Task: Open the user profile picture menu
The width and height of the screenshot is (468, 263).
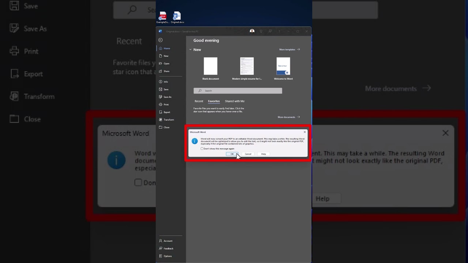Action: (252, 31)
